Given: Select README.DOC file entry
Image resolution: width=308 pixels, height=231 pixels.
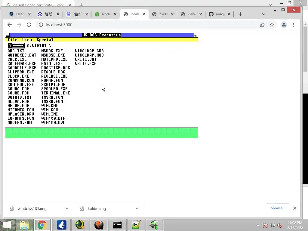Looking at the screenshot, I should (53, 72).
